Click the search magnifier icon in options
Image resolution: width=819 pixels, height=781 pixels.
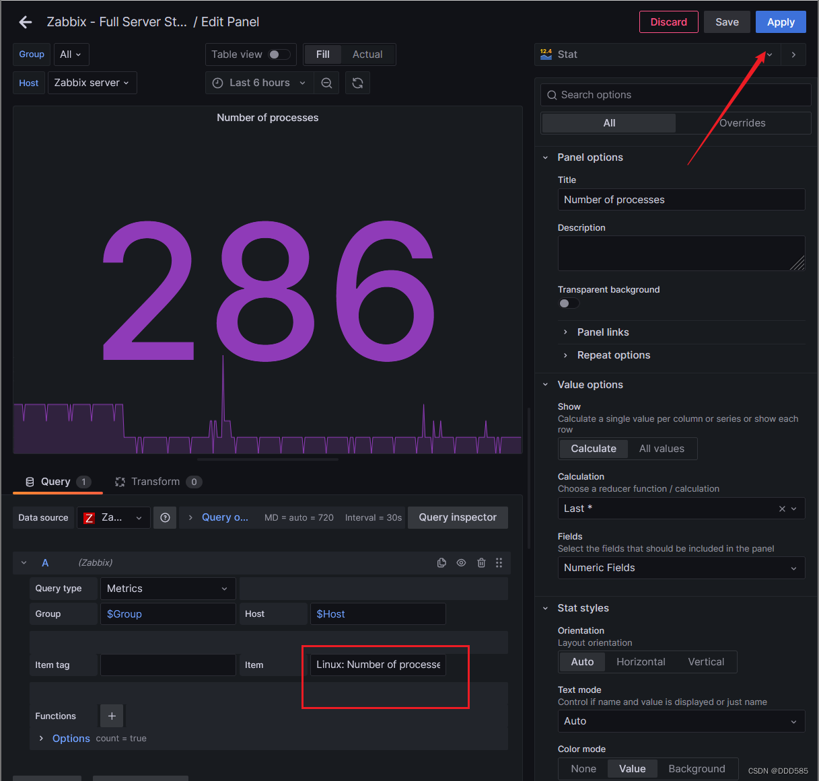point(552,95)
